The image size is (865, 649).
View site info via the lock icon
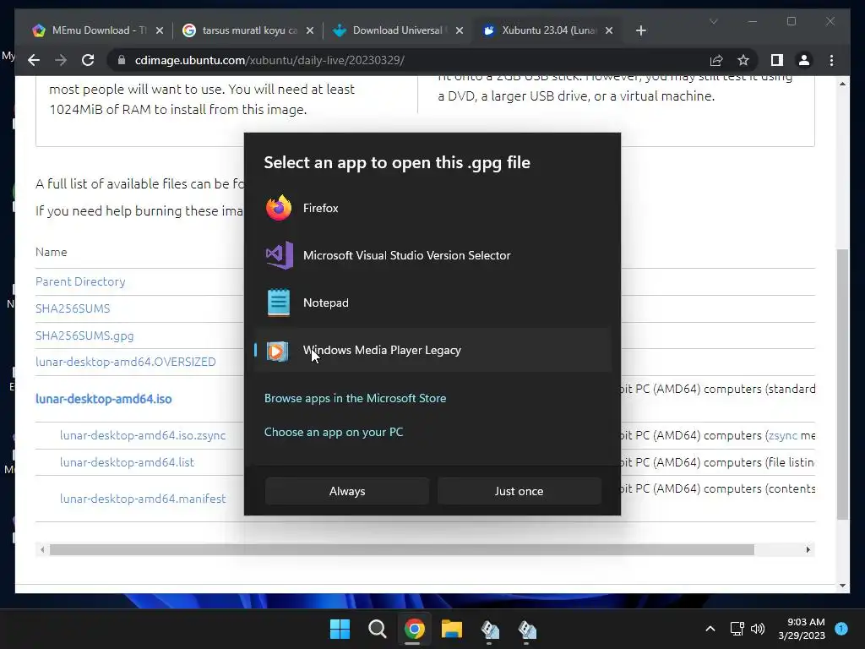pyautogui.click(x=122, y=60)
